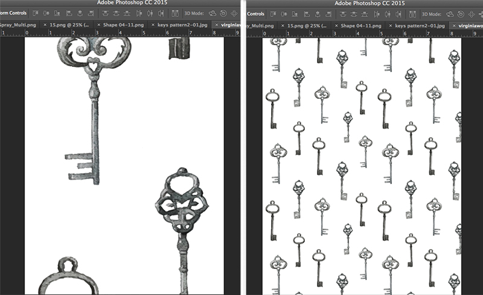This screenshot has height=295, width=483.
Task: Click Distribute Vertical Centers in right window
Action: pos(354,14)
